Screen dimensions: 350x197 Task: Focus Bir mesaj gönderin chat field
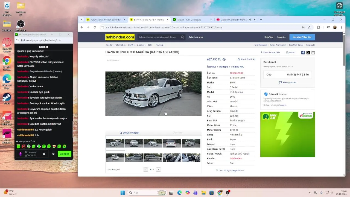click(x=32, y=154)
